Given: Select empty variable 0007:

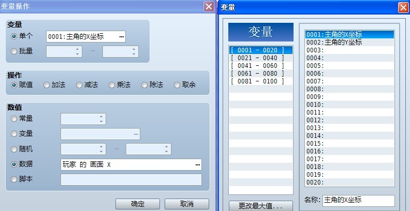Looking at the screenshot, I should click(x=349, y=81).
